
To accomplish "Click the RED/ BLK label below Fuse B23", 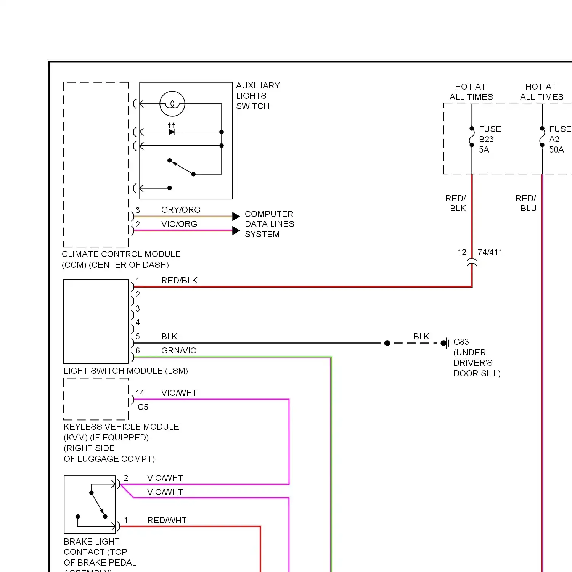I will point(456,203).
